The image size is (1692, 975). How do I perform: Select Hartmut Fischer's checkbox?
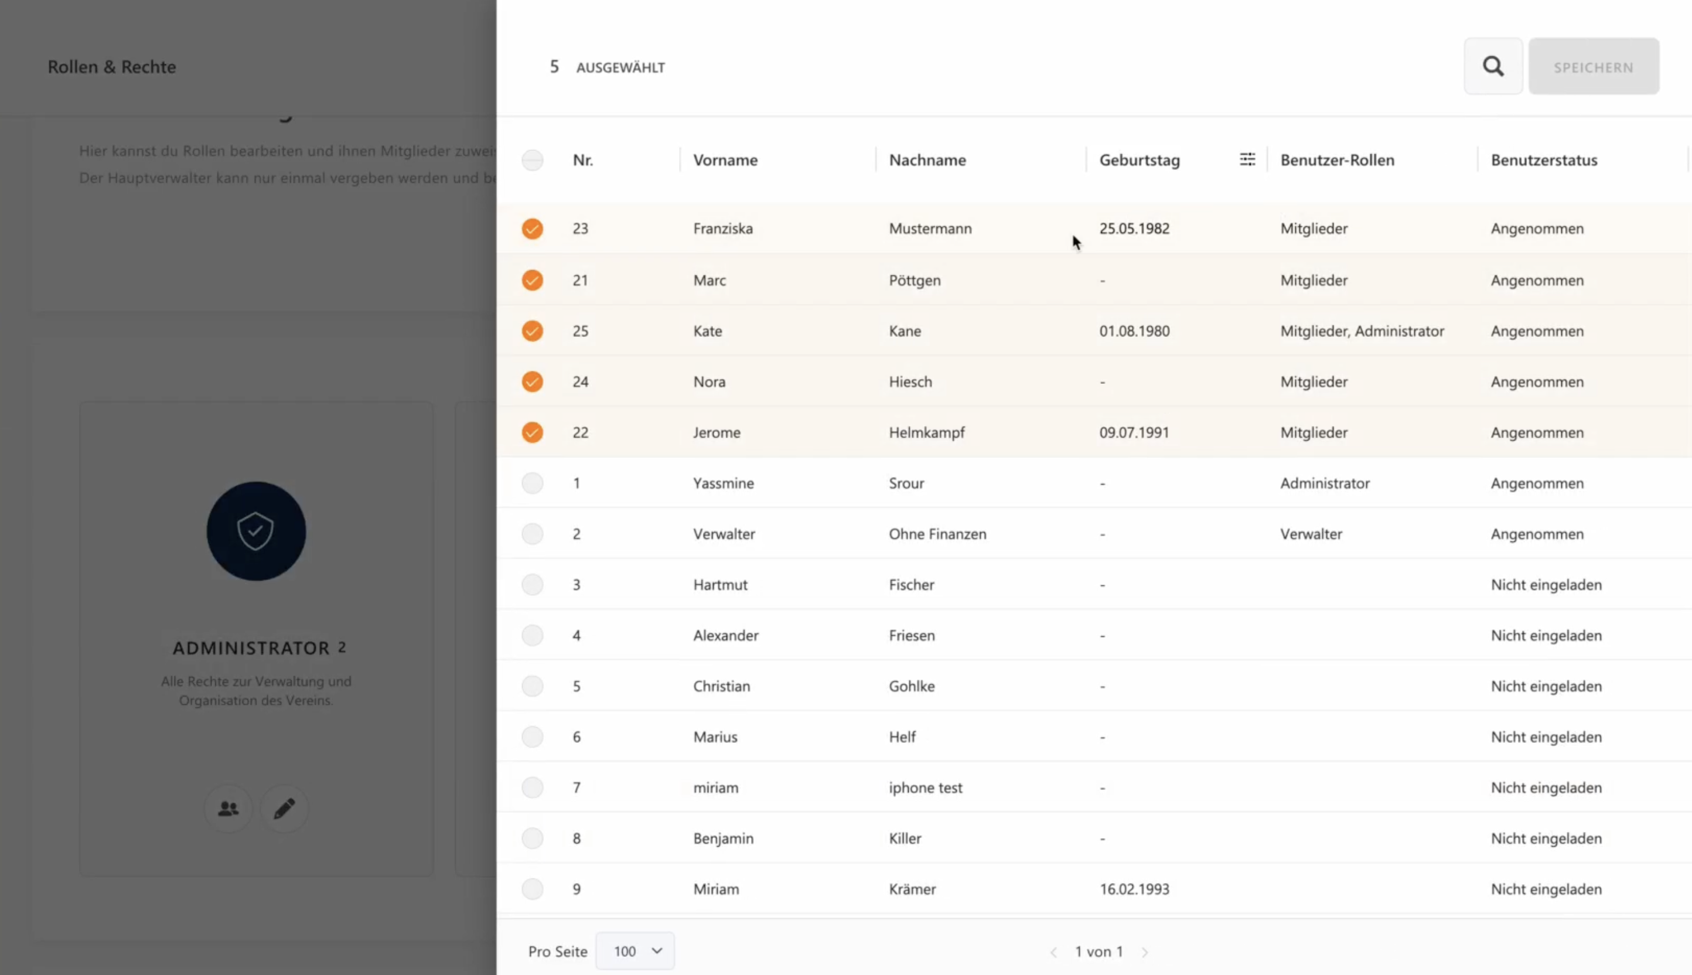click(533, 585)
